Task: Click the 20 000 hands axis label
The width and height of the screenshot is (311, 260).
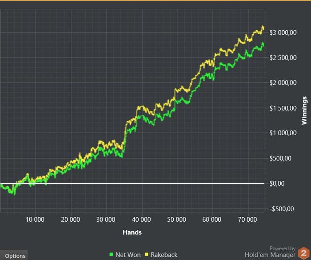Action: [70, 220]
